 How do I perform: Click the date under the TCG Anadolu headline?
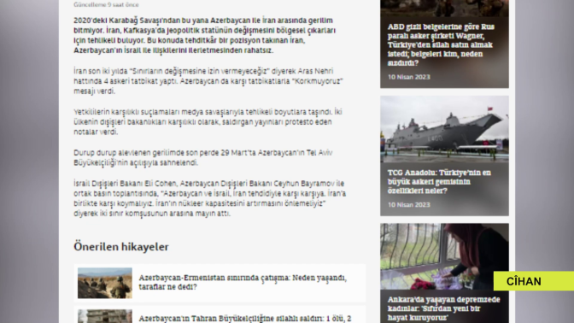pos(408,205)
